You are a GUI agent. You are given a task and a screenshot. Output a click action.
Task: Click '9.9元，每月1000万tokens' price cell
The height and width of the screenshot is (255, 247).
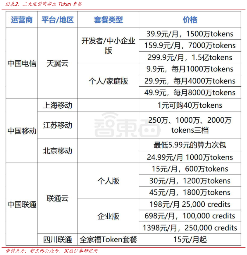(190, 69)
